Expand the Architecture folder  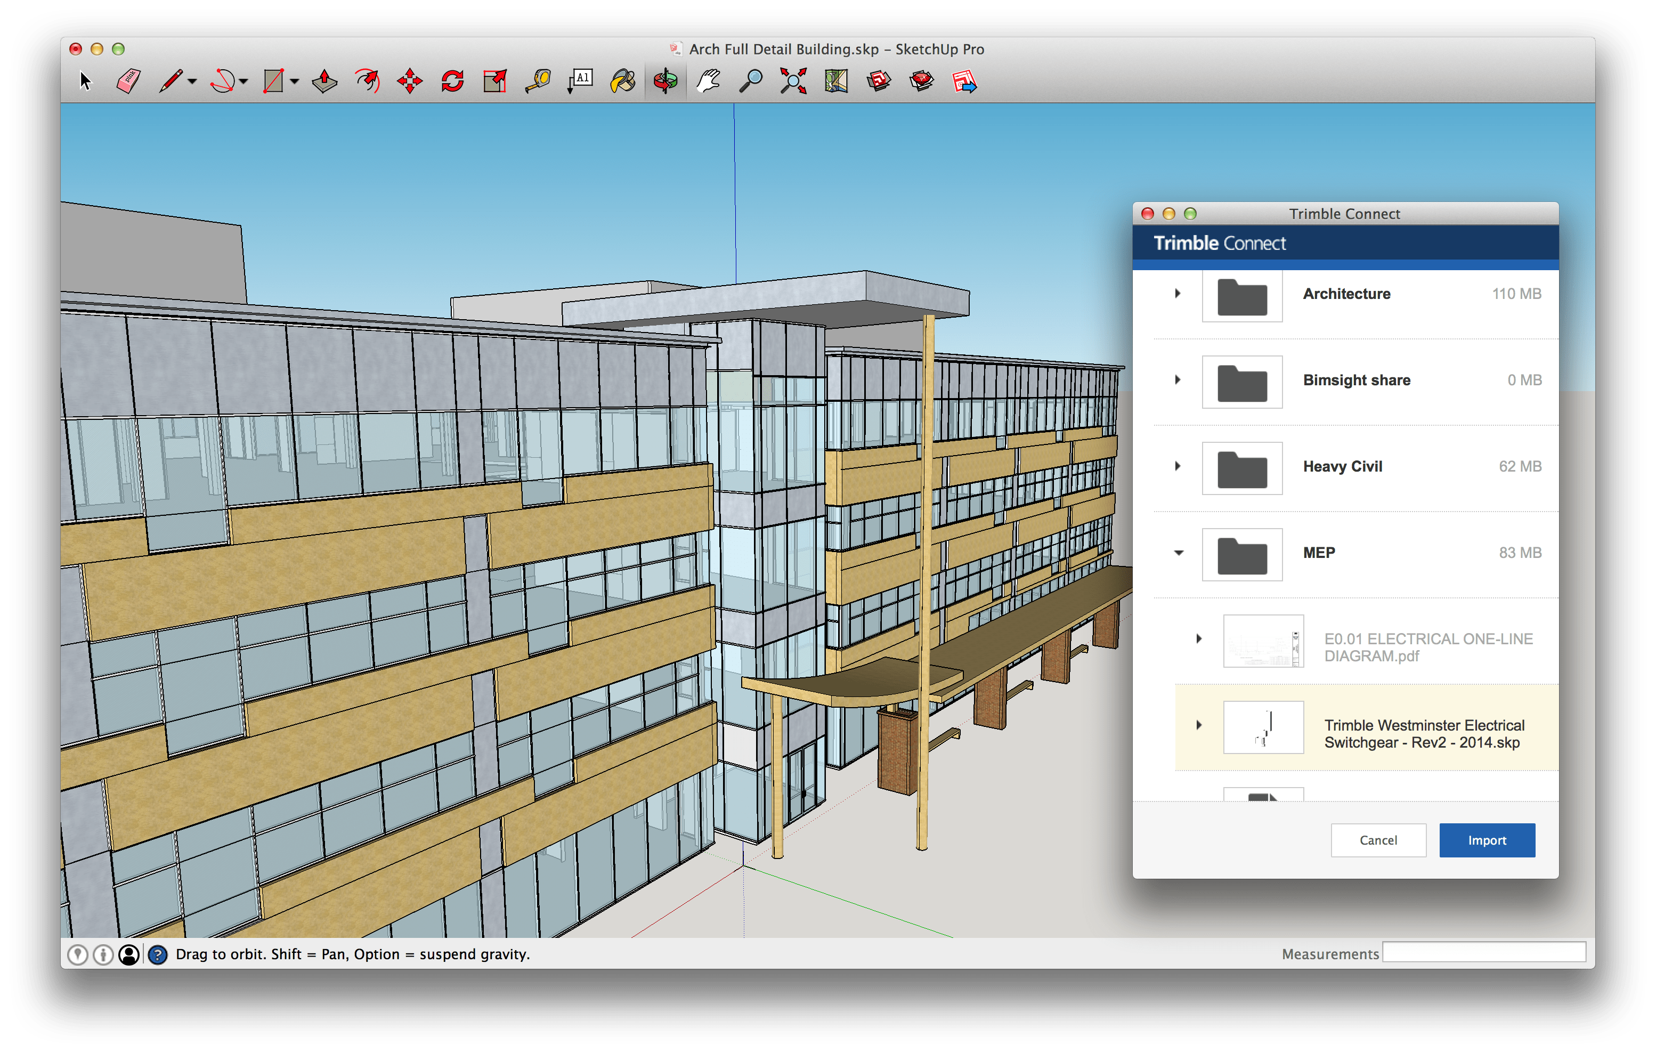click(1178, 293)
